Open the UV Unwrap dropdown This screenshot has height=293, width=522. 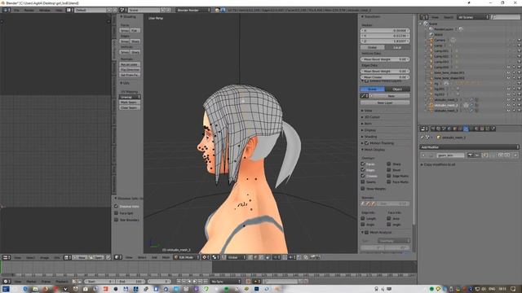click(130, 97)
